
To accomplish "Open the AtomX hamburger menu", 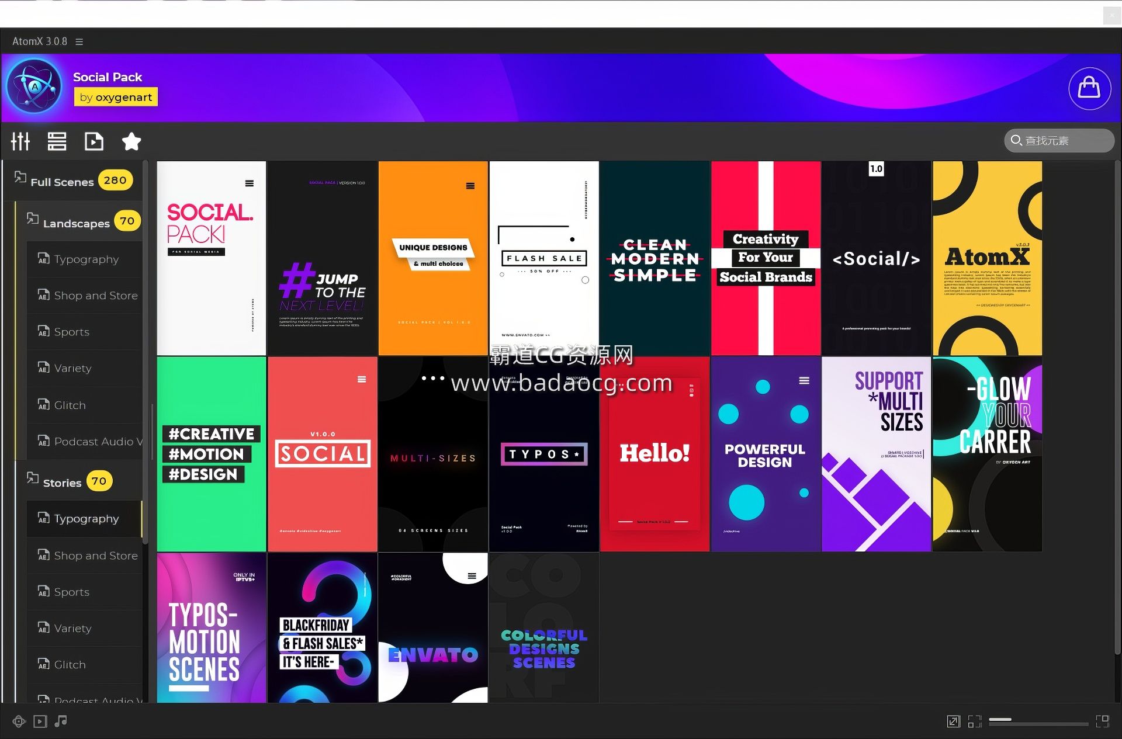I will click(x=79, y=41).
